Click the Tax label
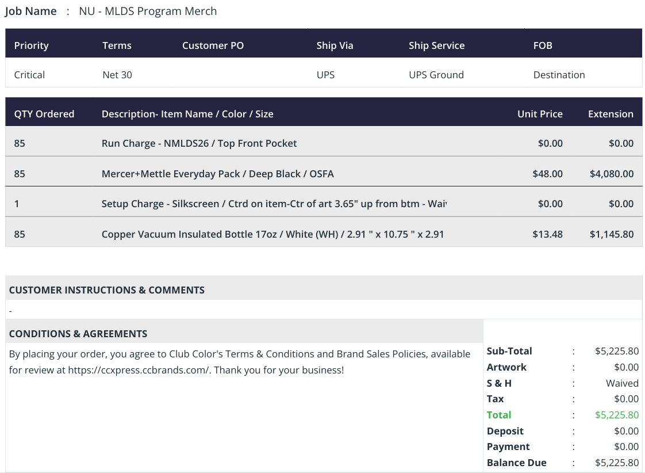Screen dimensions: 645x473 tap(496, 399)
